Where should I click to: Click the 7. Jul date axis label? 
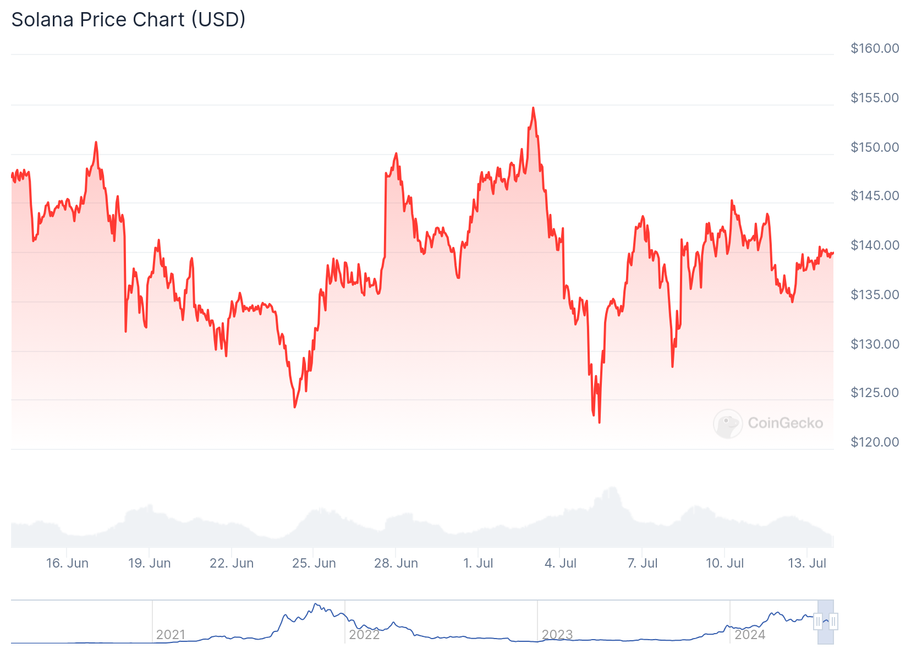[x=643, y=563]
